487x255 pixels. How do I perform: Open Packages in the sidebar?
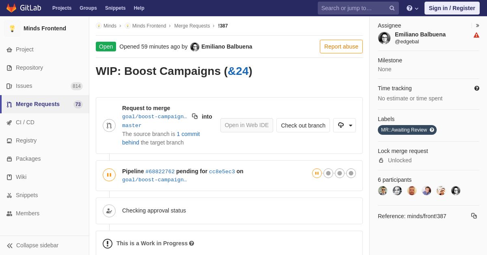(x=45, y=159)
